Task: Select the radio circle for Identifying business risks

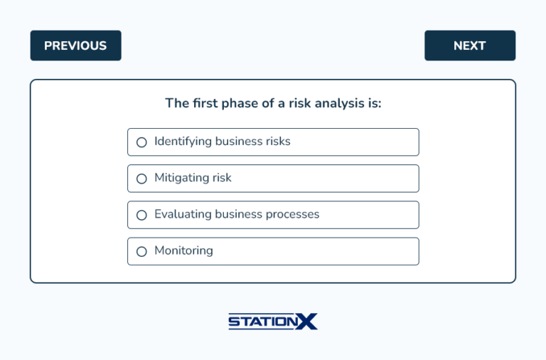Action: [x=141, y=142]
